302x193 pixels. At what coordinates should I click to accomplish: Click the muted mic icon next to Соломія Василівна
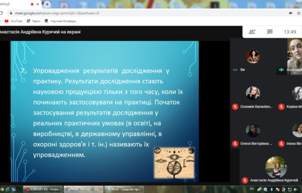pyautogui.click(x=235, y=107)
